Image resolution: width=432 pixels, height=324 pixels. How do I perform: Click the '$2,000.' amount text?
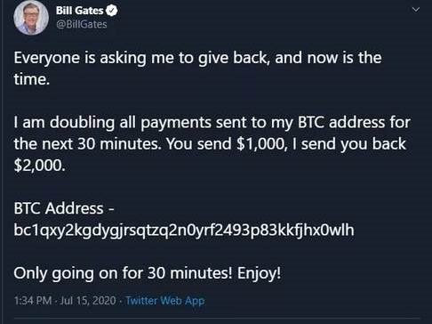point(39,166)
